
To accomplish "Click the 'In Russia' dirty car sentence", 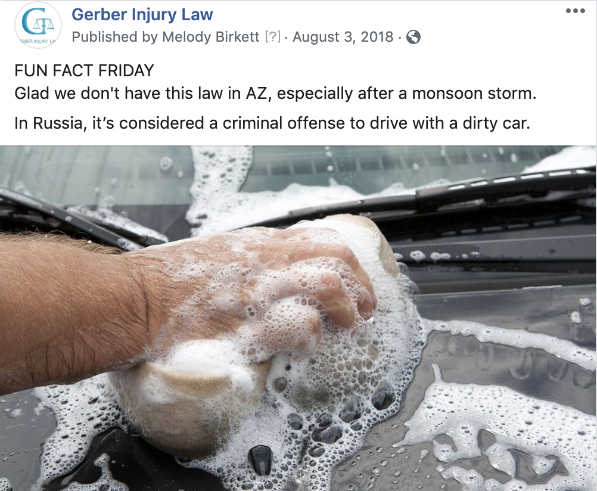I will pyautogui.click(x=272, y=123).
